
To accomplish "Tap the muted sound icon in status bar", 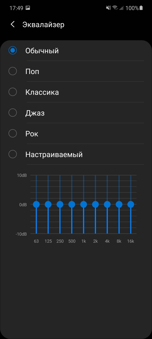I will pyautogui.click(x=108, y=8).
